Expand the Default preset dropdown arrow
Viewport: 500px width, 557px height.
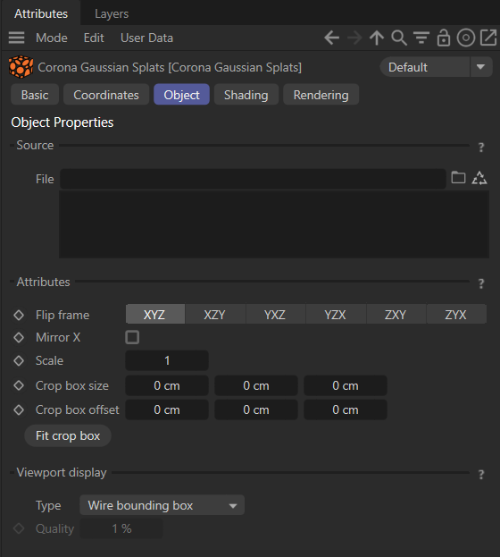[x=481, y=67]
